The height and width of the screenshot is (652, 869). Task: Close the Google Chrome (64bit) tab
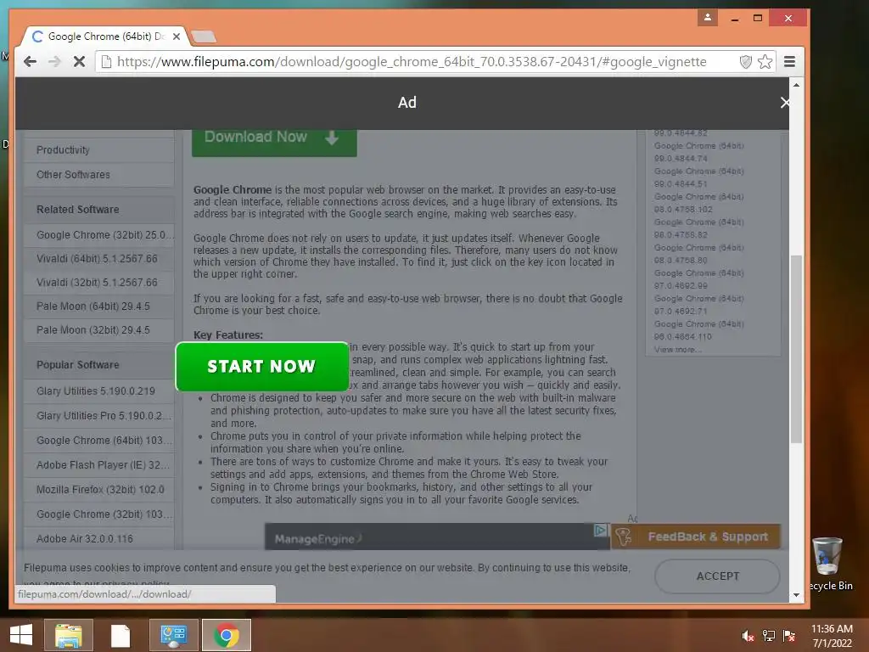point(177,37)
